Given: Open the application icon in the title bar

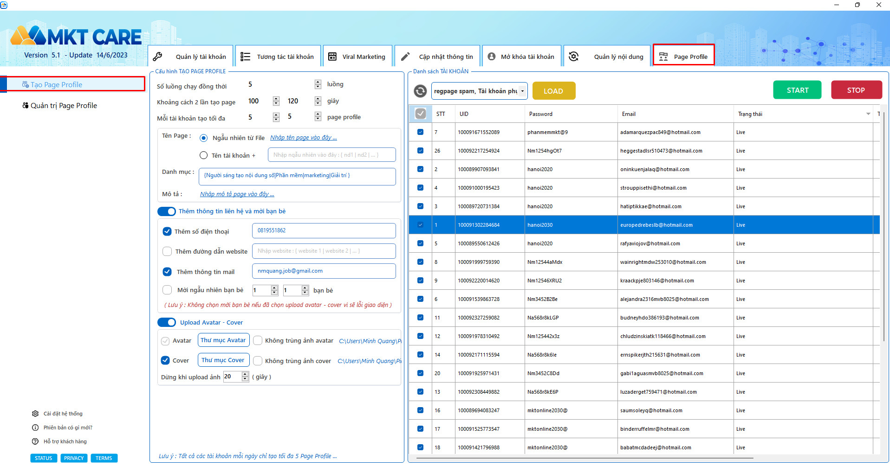Looking at the screenshot, I should 4,5.
